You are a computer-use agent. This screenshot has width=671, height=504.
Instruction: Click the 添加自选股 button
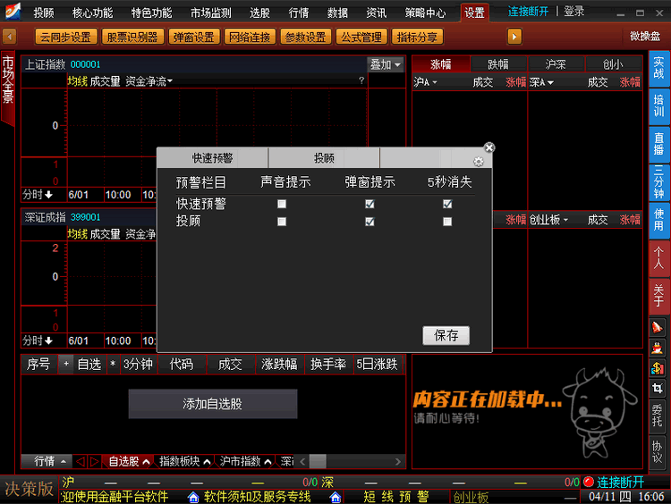click(x=213, y=404)
